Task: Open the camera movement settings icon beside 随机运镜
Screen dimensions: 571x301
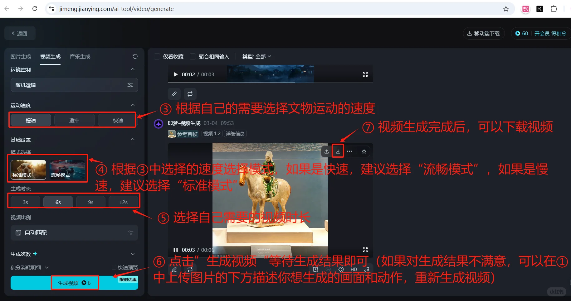Action: (130, 85)
